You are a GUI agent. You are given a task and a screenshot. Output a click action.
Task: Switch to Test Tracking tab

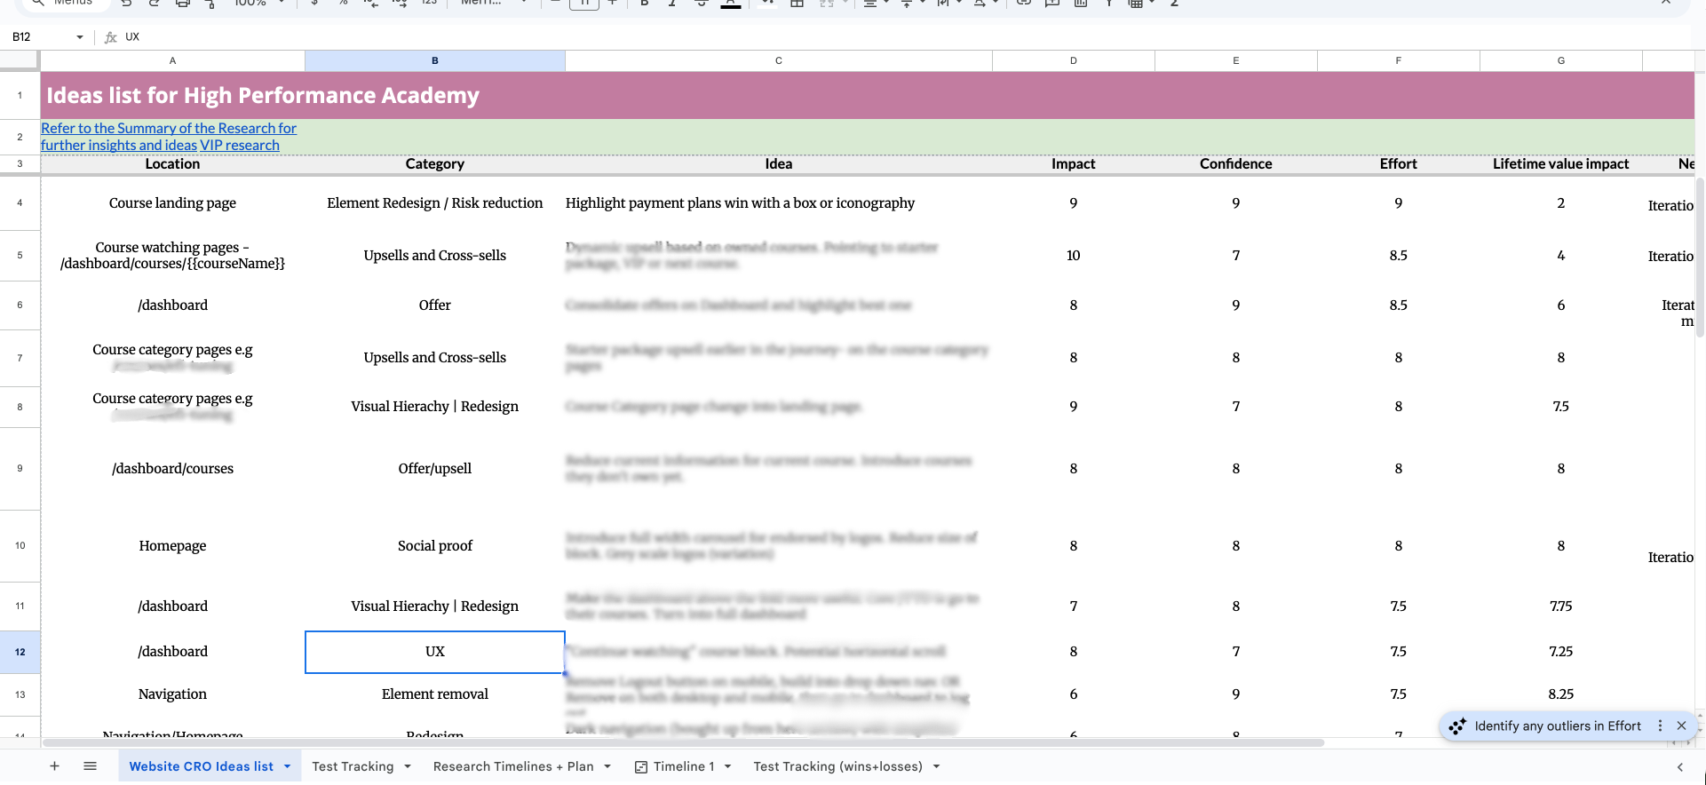tap(353, 766)
